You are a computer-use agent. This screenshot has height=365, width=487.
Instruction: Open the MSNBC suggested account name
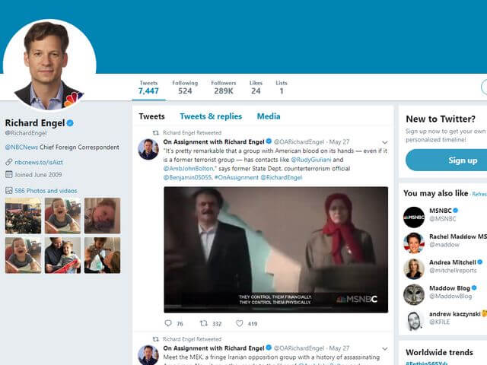[441, 211]
